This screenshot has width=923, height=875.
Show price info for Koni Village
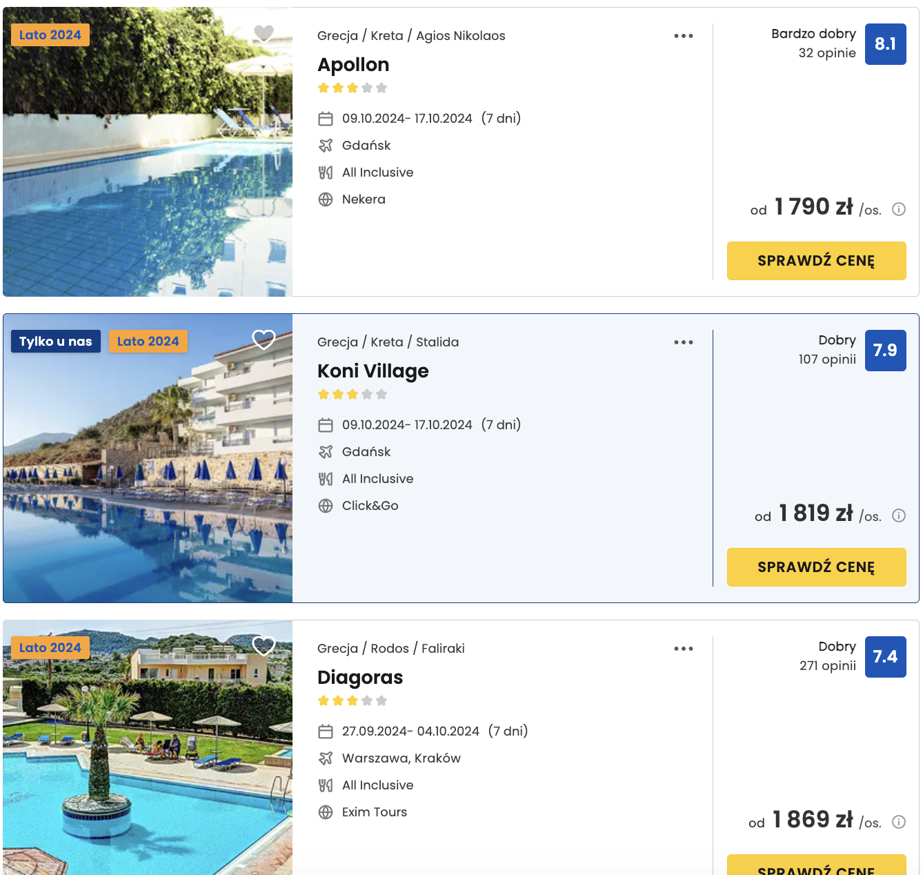(899, 515)
